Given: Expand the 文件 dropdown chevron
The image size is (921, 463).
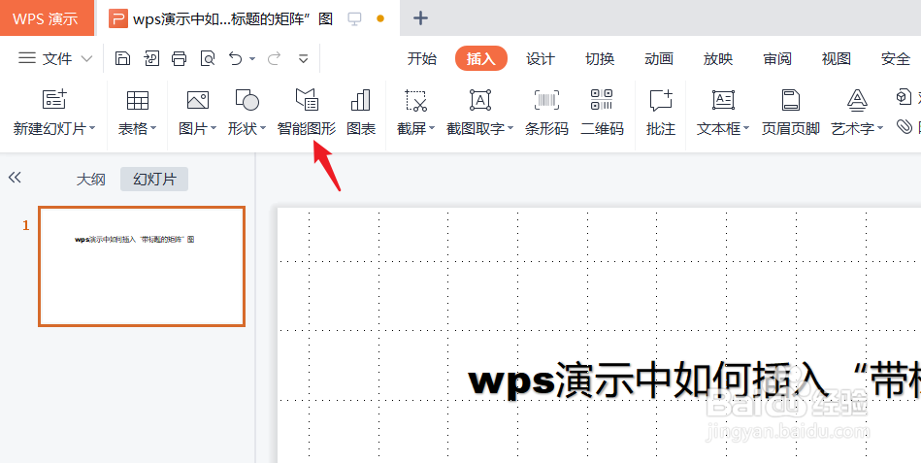Looking at the screenshot, I should point(86,59).
